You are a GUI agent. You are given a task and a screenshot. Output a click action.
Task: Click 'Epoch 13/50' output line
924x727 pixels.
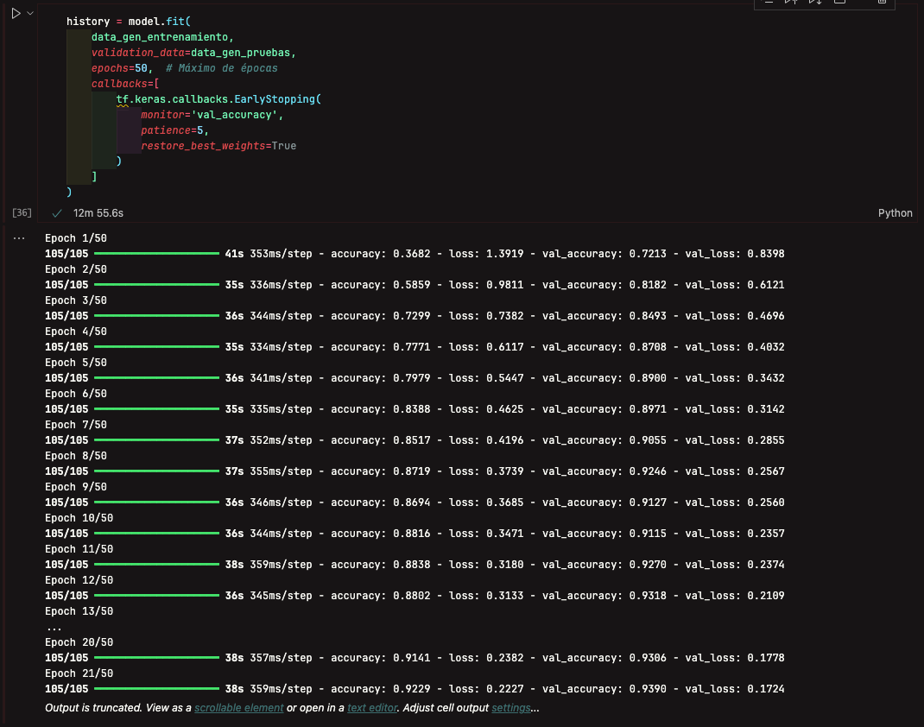pyautogui.click(x=79, y=611)
